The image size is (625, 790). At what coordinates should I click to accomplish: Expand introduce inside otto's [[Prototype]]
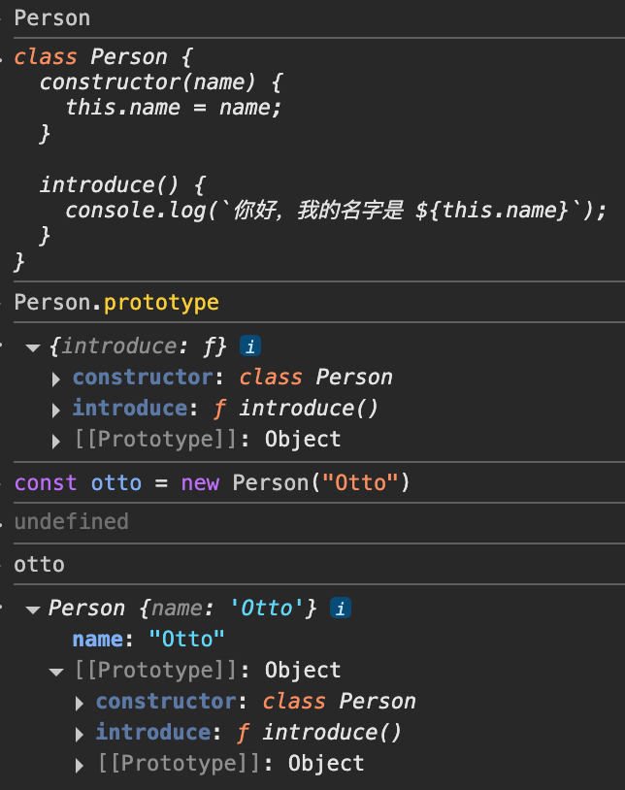(80, 733)
